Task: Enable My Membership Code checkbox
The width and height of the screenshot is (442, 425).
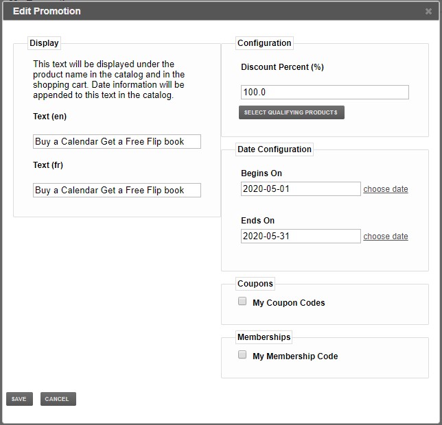Action: coord(242,354)
